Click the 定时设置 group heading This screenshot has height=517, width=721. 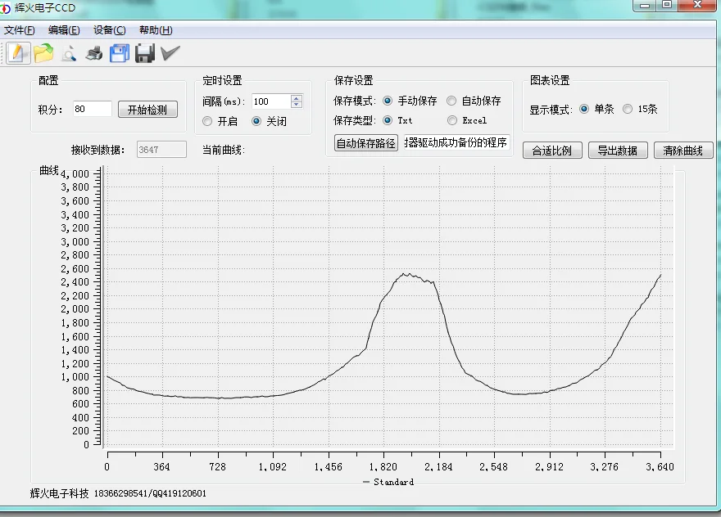click(222, 81)
